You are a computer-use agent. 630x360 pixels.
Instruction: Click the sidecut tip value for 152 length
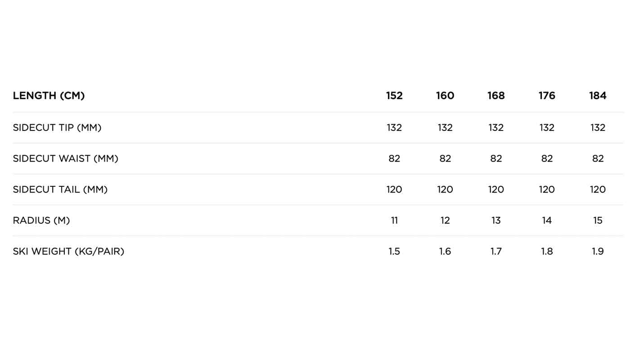[x=394, y=128]
